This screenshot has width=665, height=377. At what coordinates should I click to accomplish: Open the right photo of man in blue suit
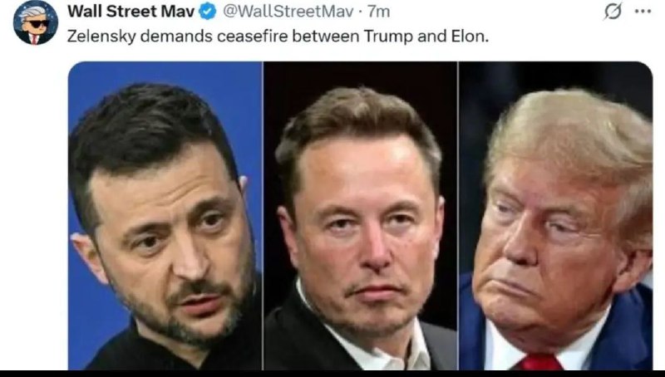tap(555, 216)
